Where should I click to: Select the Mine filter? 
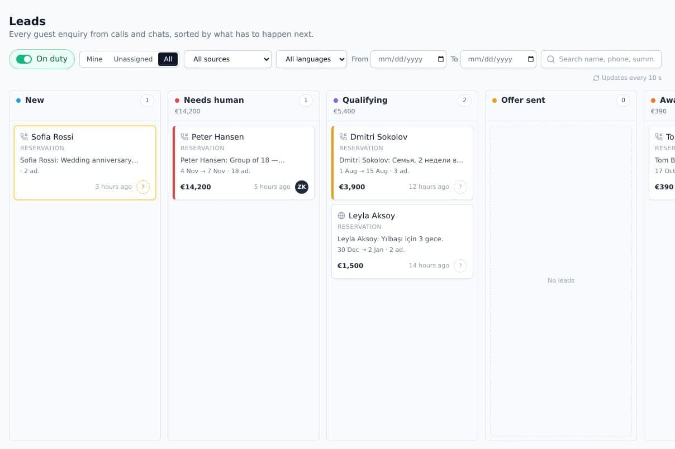click(94, 59)
